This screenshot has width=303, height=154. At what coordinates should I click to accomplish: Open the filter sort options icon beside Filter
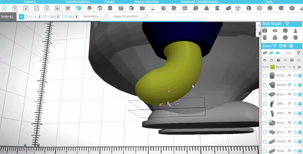299,53
